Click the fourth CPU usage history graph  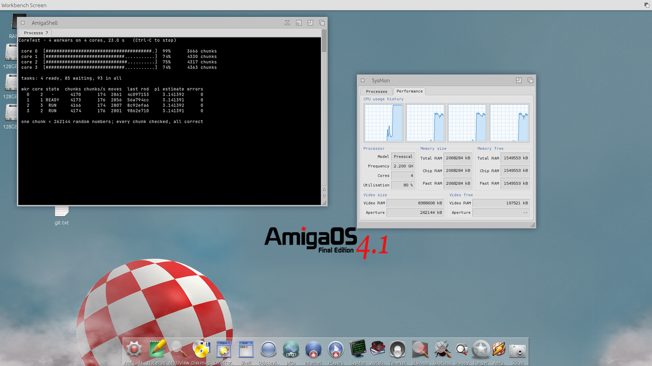509,123
